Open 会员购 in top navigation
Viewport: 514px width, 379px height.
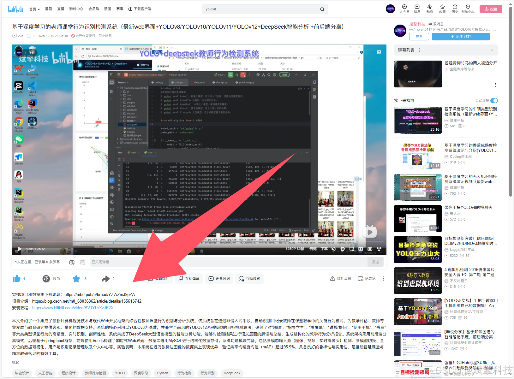tap(94, 9)
